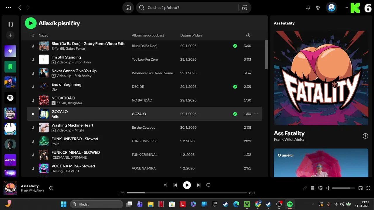Play the Aliaxík písničky playlist

31,23
